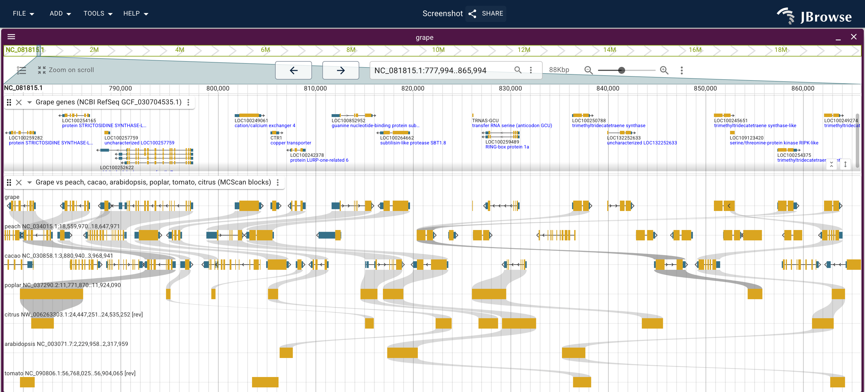Toggle Zoom on scroll
Viewport: 865px width, 392px height.
coord(66,70)
